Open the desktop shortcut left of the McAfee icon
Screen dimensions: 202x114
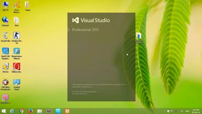(5, 68)
